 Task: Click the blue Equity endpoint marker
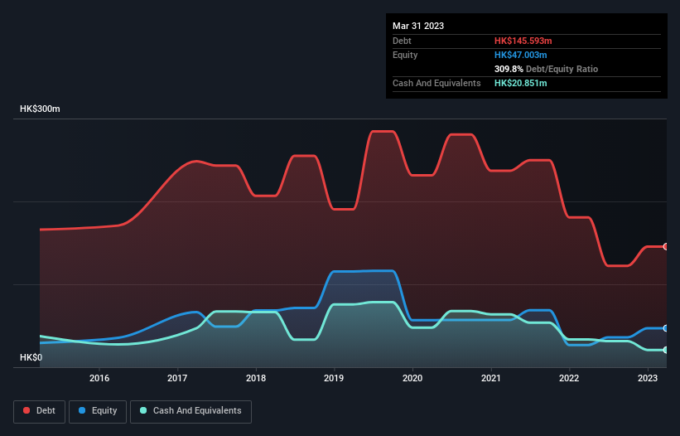coord(666,328)
